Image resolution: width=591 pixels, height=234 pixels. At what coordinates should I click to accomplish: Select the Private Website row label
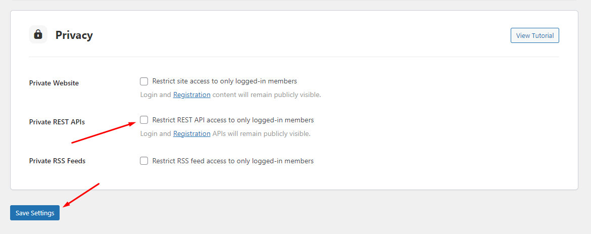coord(54,83)
